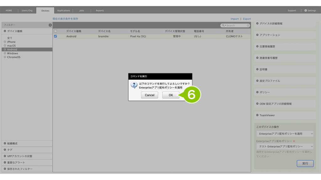Click the question mark dialog icon

pos(134,85)
